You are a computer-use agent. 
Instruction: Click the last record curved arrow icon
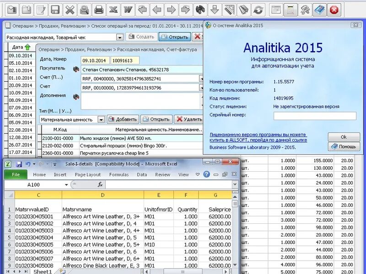[186, 10]
